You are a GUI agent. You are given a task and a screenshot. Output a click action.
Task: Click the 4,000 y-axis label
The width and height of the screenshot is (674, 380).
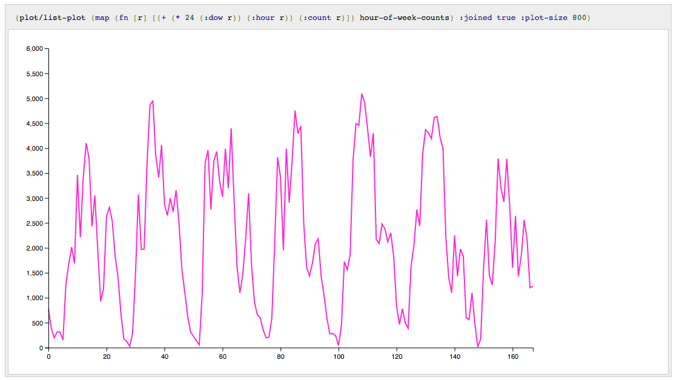35,149
